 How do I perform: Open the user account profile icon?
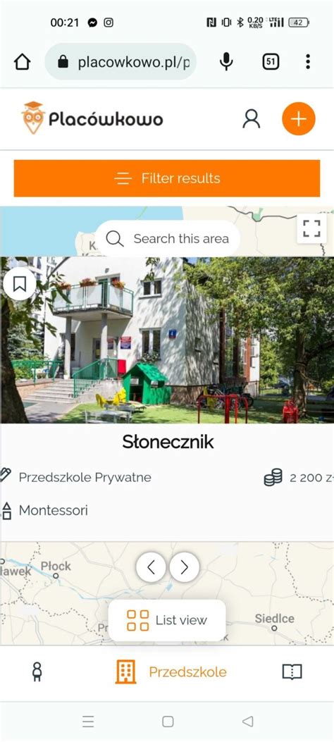tap(252, 119)
